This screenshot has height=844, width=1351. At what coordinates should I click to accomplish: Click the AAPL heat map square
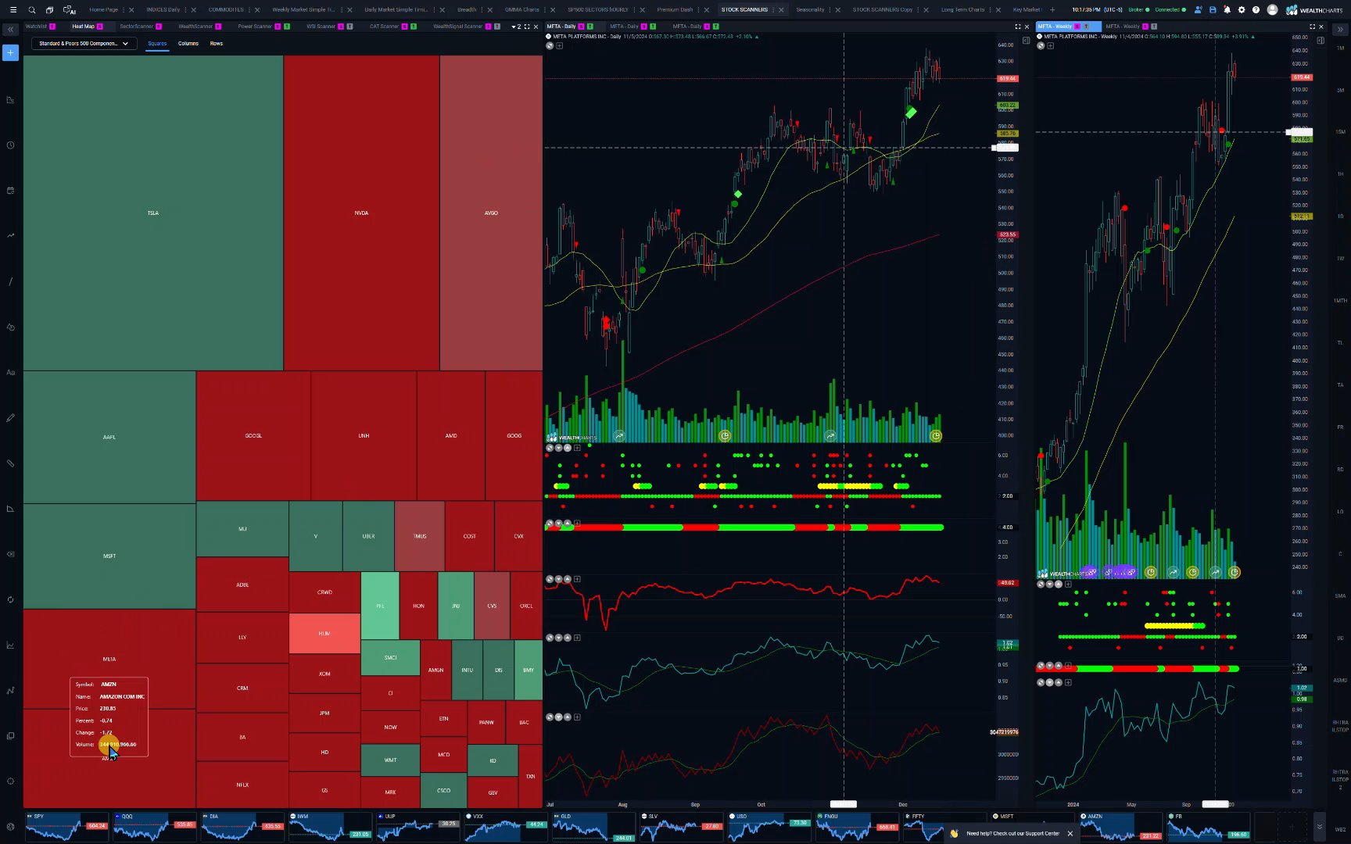tap(109, 437)
